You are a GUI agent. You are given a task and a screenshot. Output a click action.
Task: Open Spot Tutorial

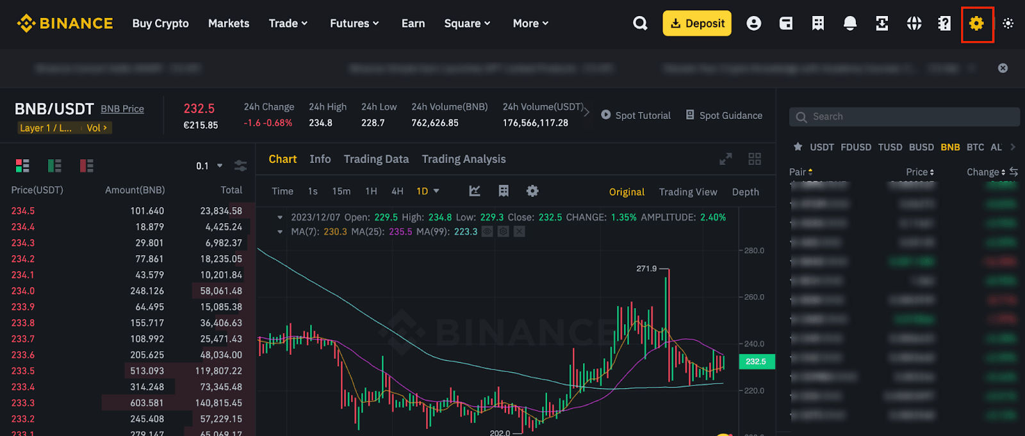[635, 115]
